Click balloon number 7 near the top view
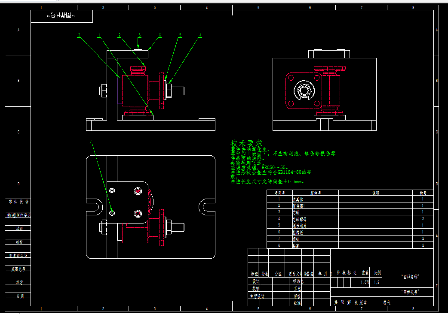The image size is (448, 314). (x=91, y=142)
